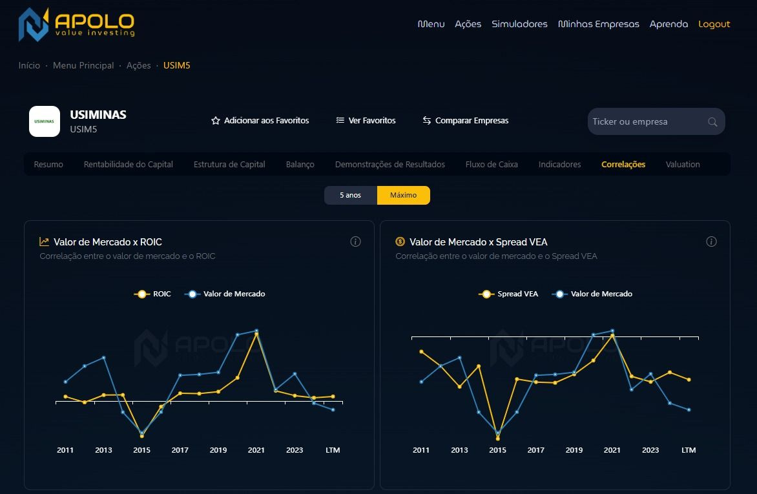Viewport: 757px width, 494px height.
Task: Open the Simuladores navigation item
Action: [x=519, y=24]
